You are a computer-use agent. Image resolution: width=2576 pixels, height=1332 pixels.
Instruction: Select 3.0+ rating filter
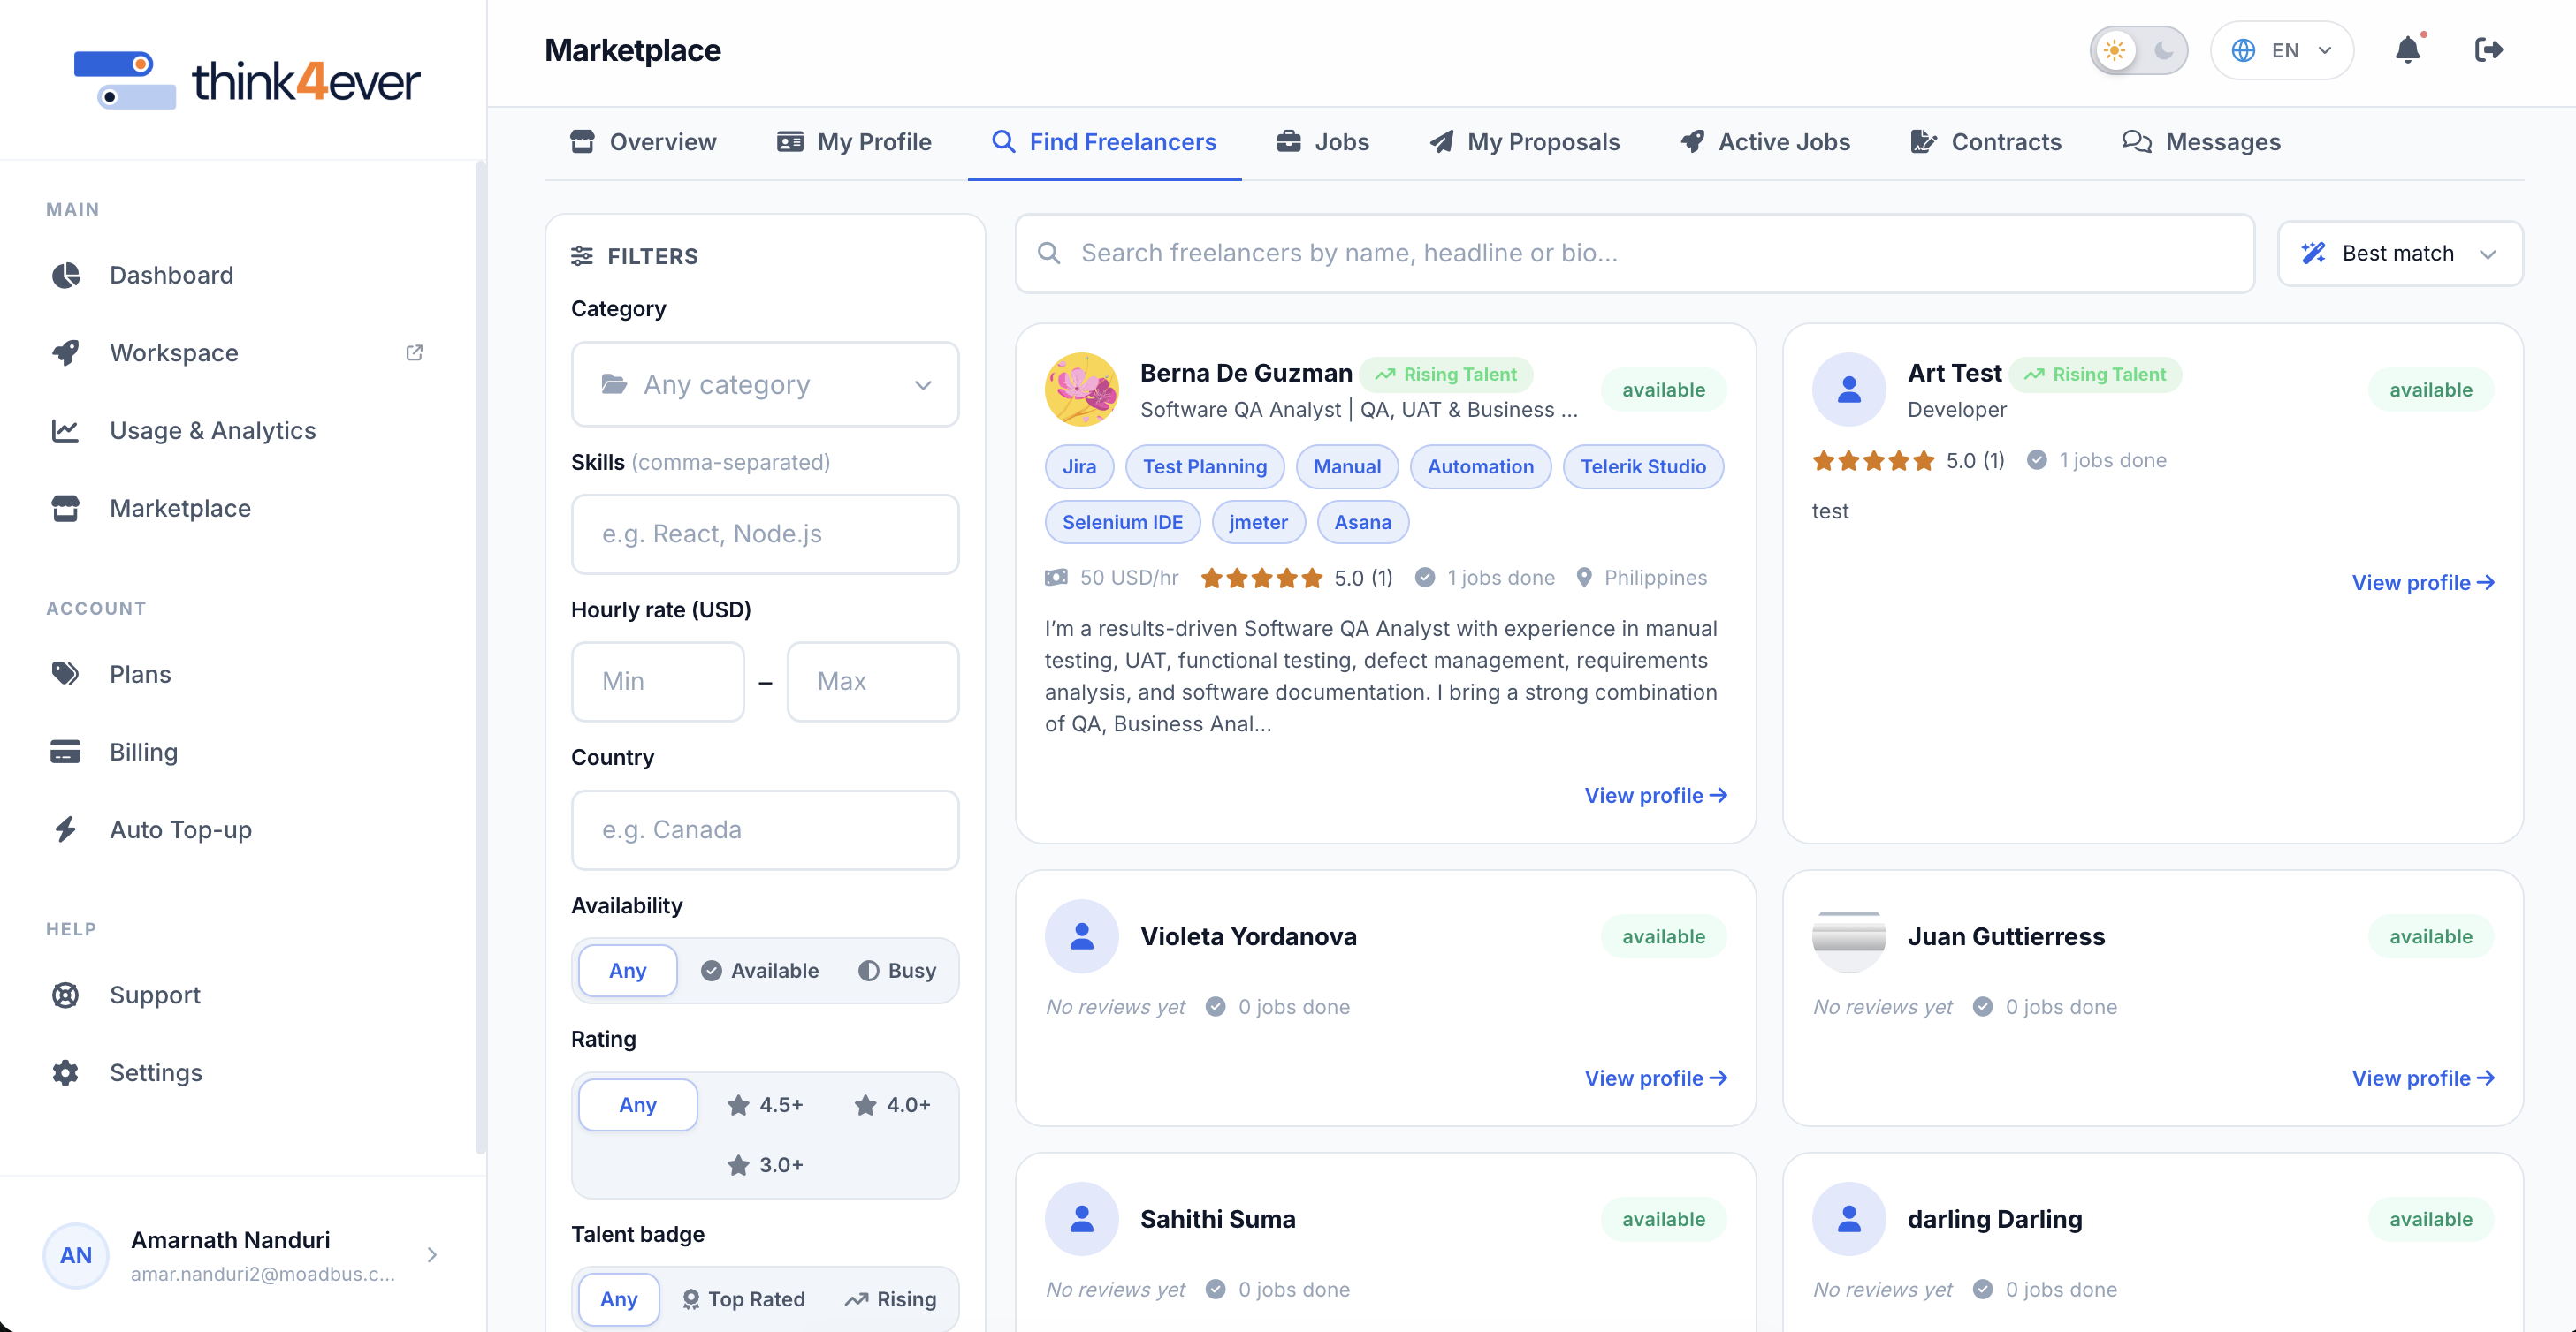coord(765,1165)
